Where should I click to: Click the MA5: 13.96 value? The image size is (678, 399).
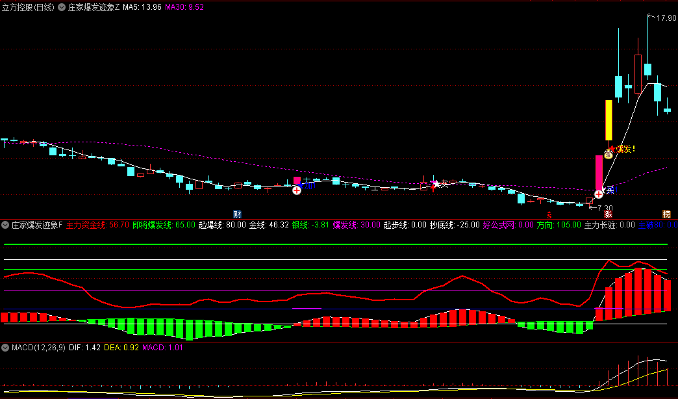pos(142,7)
